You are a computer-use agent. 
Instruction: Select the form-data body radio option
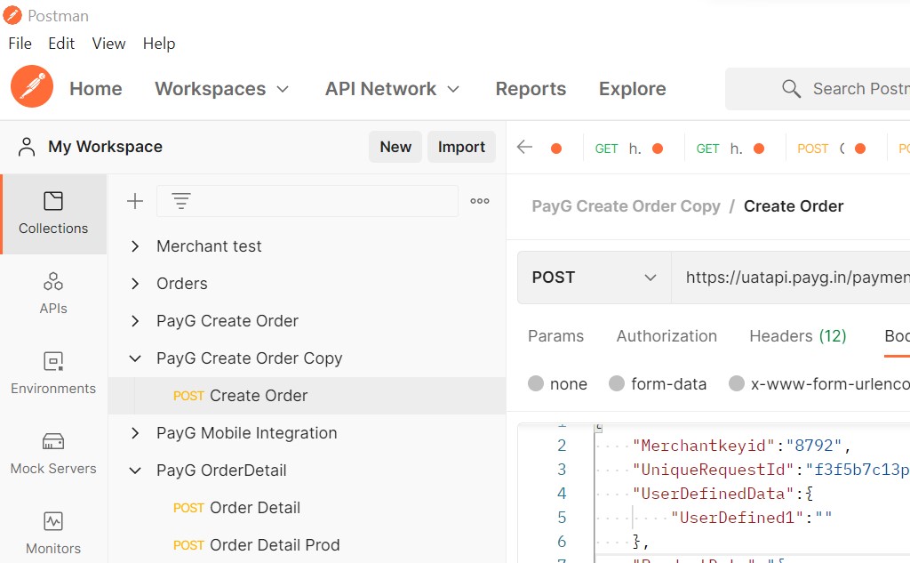tap(617, 383)
